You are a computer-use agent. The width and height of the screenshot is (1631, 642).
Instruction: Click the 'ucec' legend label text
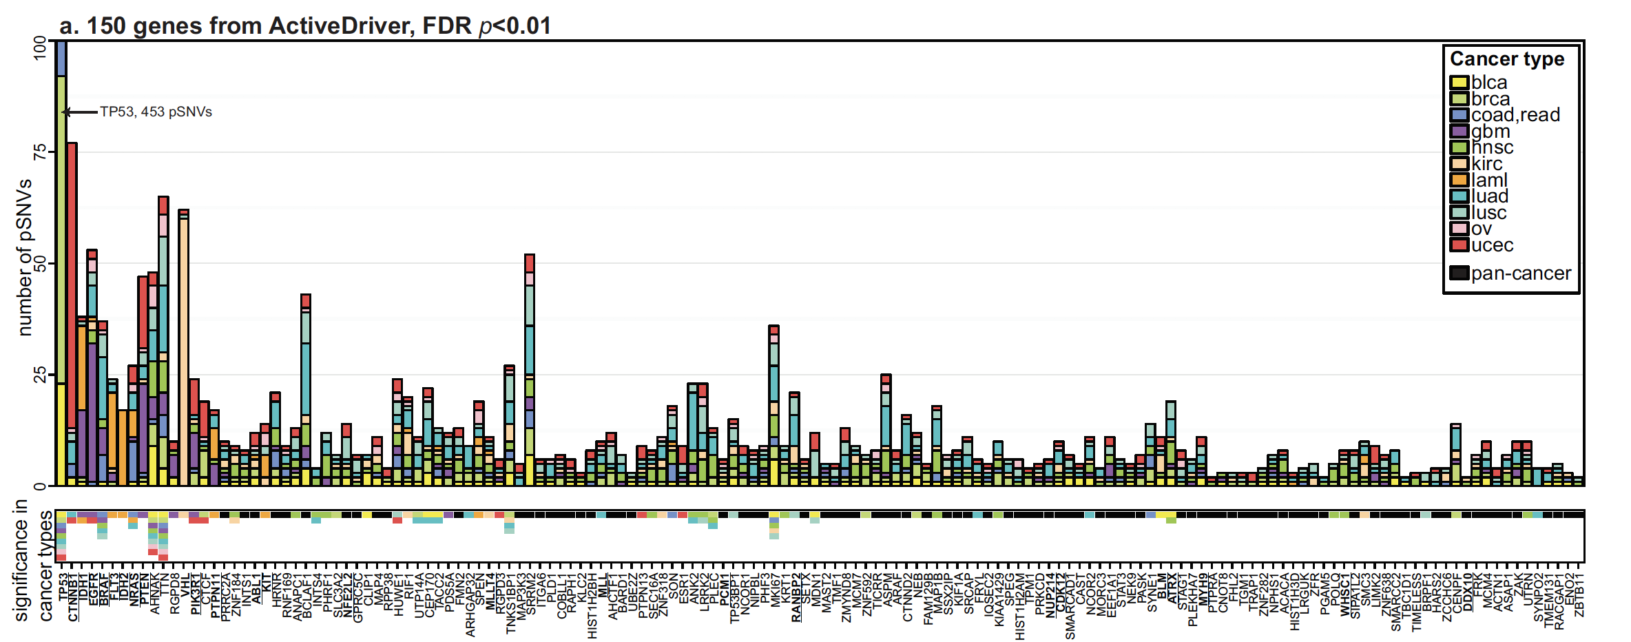click(x=1493, y=245)
